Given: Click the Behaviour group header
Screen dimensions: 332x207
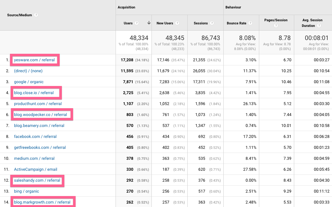Looking at the screenshot, I should [x=233, y=7].
